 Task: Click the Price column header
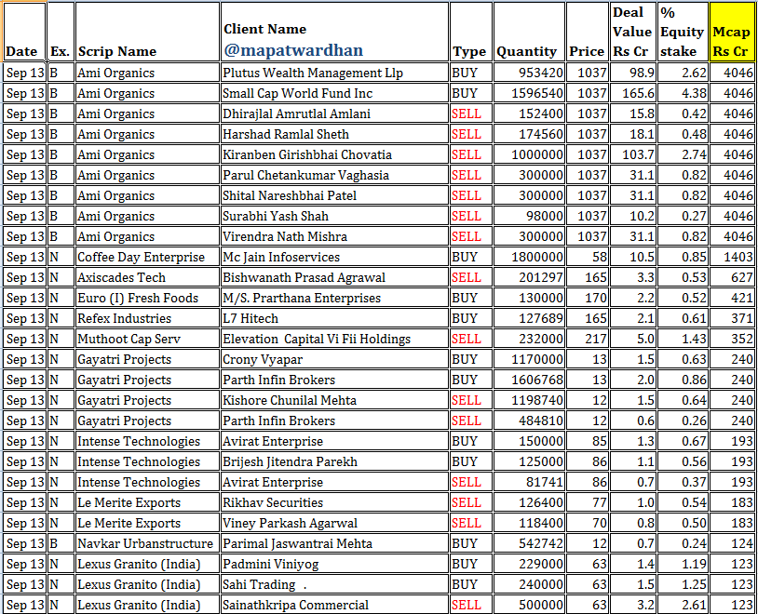(588, 32)
